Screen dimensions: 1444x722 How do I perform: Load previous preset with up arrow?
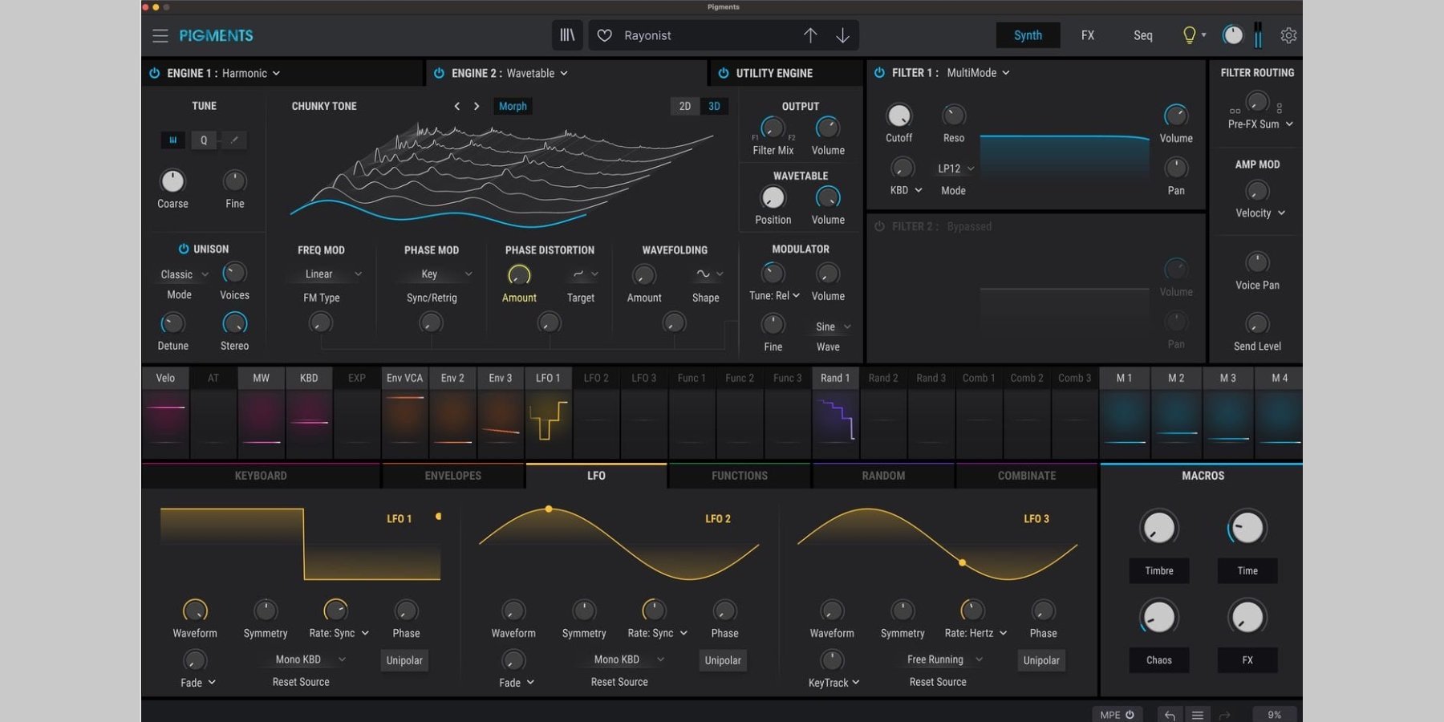point(810,35)
